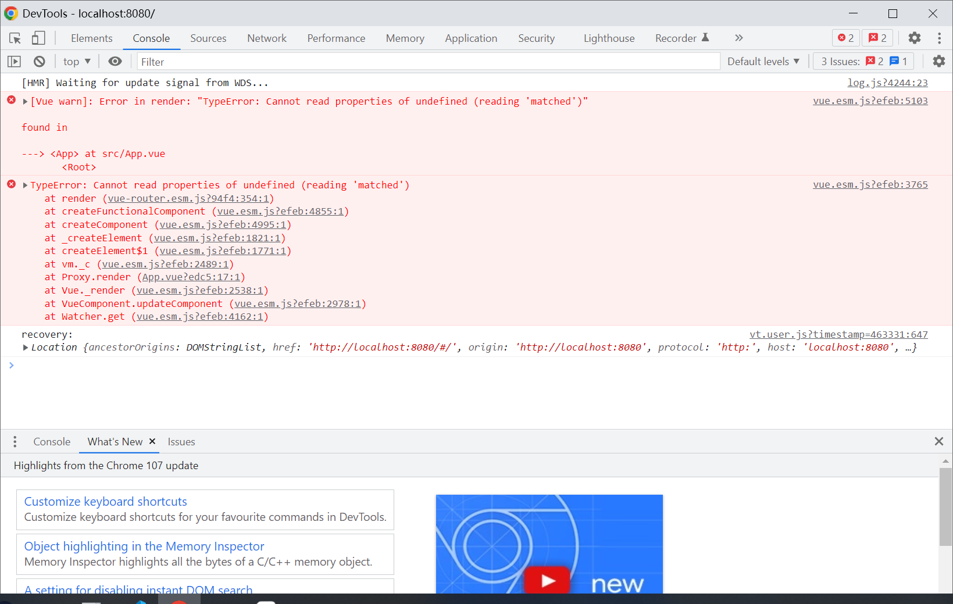
Task: Open vue-router.esm.js?94f4:354:1 link
Action: click(x=188, y=198)
